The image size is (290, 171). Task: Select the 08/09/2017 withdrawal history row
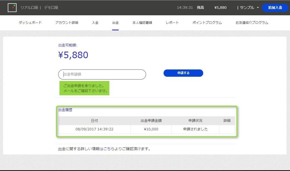(x=146, y=129)
